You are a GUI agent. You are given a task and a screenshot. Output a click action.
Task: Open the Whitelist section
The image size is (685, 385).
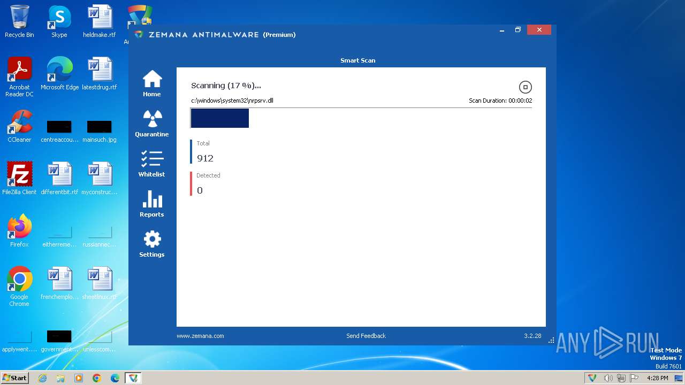152,164
